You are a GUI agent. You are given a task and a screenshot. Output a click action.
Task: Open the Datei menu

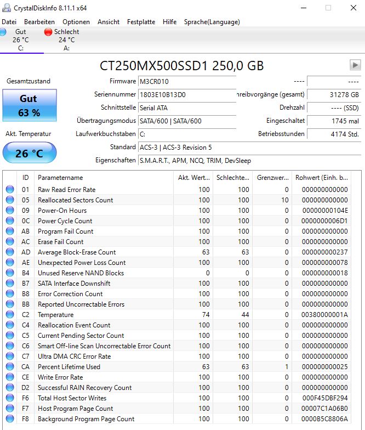(x=9, y=22)
